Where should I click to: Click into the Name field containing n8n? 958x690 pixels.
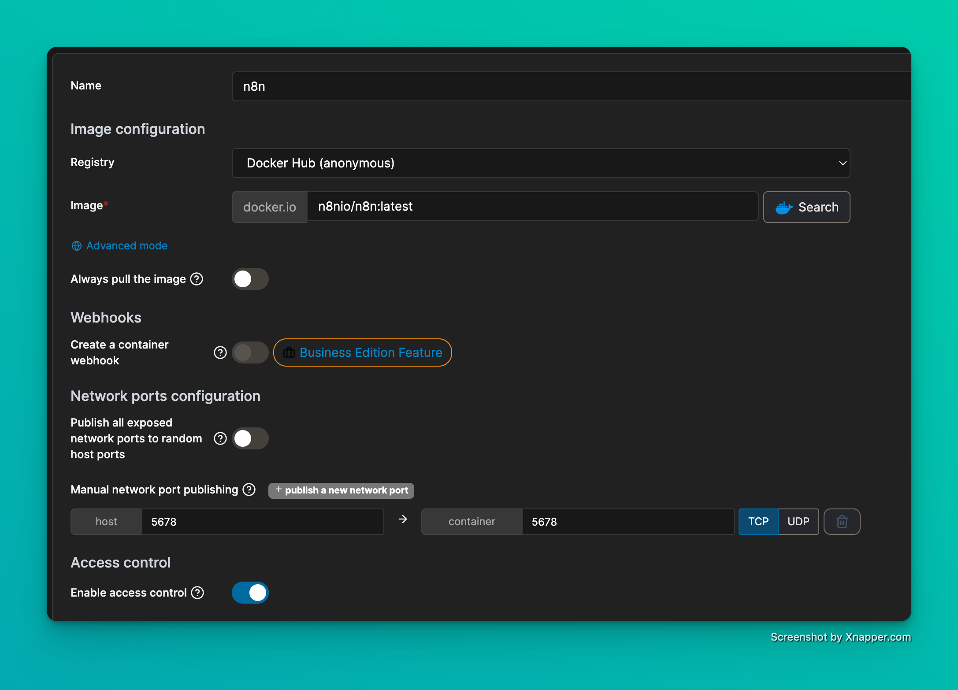click(x=572, y=86)
